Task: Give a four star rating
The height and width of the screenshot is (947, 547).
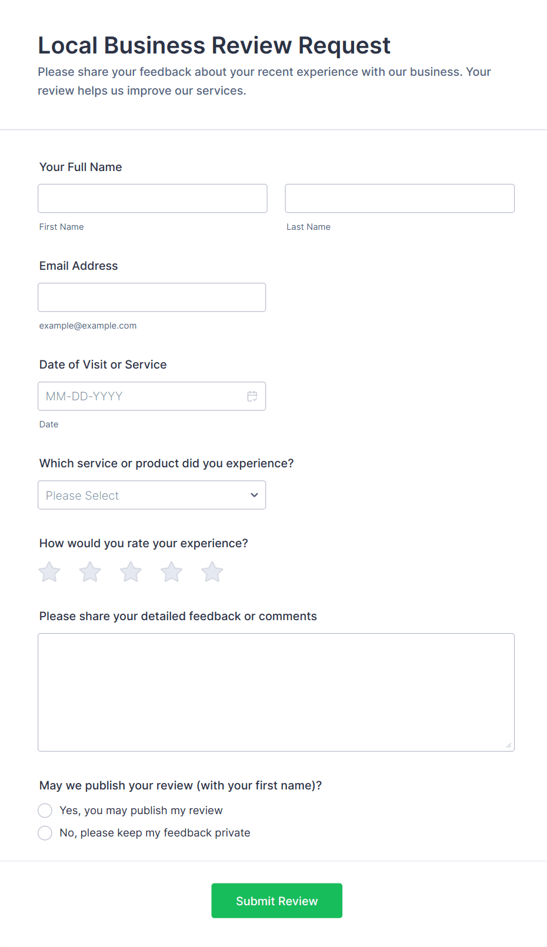Action: pyautogui.click(x=172, y=571)
